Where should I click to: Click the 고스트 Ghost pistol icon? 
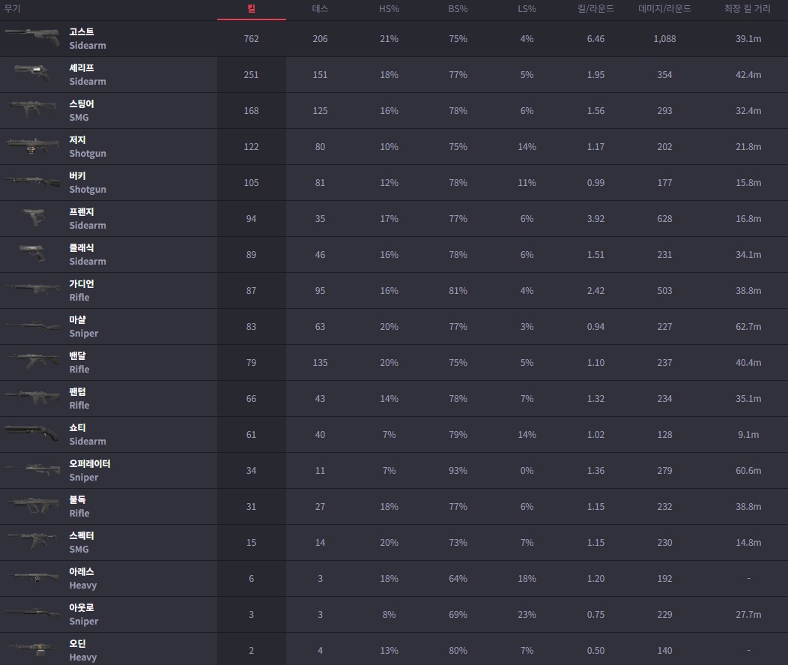tap(32, 38)
